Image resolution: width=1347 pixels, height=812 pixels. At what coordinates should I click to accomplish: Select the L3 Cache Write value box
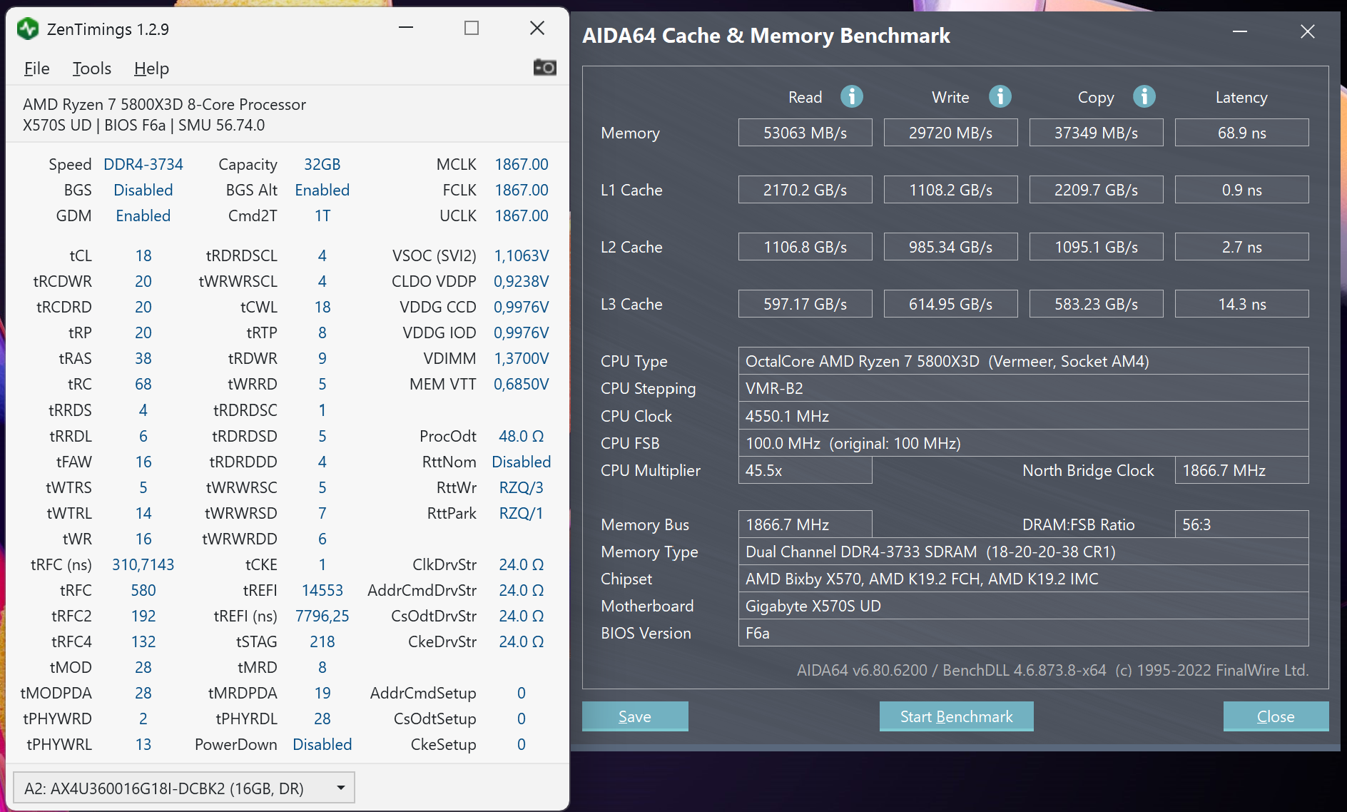(950, 304)
